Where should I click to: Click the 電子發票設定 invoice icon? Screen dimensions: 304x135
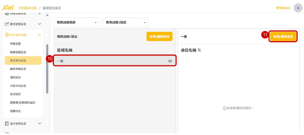pos(7,123)
